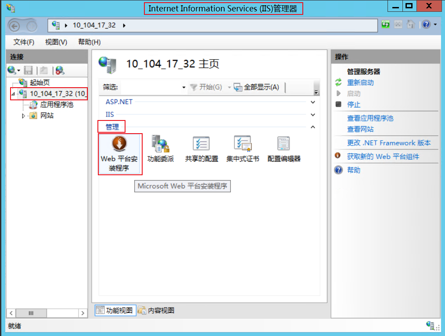Click the 查看应用程序池 link
Viewport: 445px width, 336px height.
(370, 118)
